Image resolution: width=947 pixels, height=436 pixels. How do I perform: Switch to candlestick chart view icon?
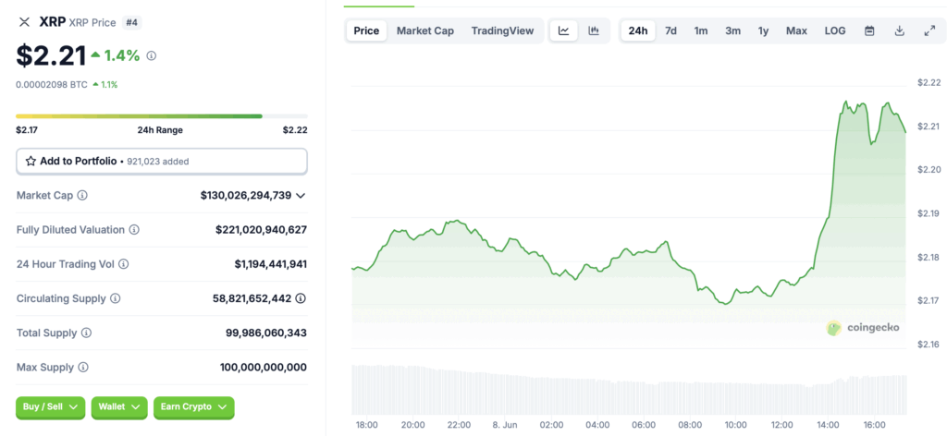click(594, 30)
